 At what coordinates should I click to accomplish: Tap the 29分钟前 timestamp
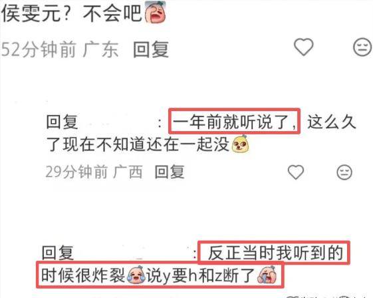click(x=76, y=172)
